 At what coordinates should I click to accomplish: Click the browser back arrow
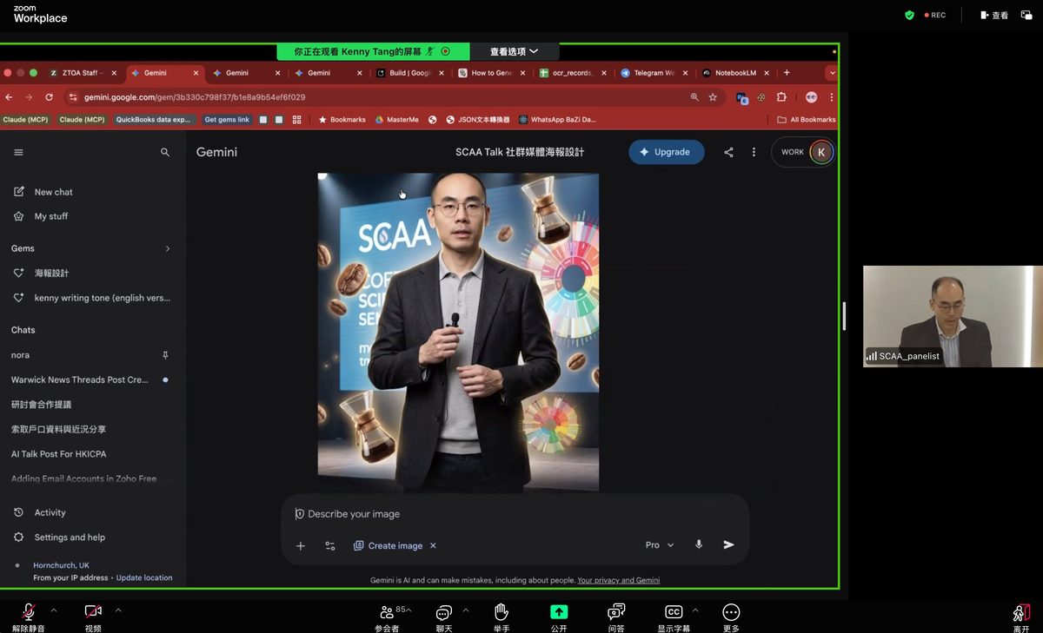pos(9,97)
